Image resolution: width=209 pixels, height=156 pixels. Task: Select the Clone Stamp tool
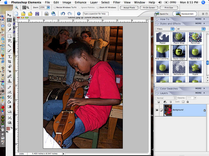(x=9, y=81)
